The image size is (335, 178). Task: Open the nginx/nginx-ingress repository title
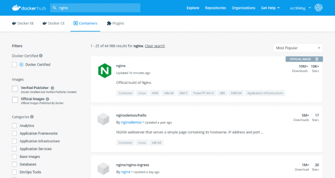coord(133,165)
